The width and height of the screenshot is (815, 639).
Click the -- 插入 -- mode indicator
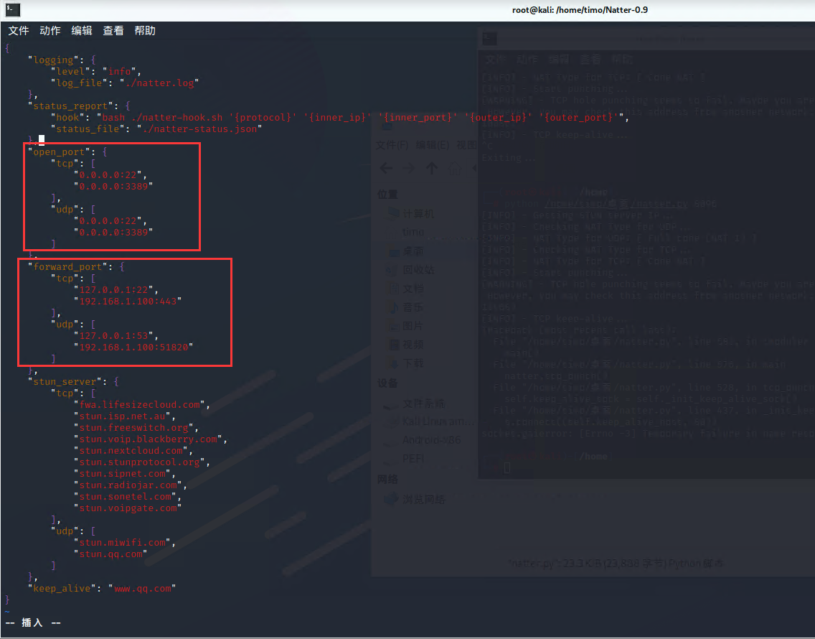[33, 622]
